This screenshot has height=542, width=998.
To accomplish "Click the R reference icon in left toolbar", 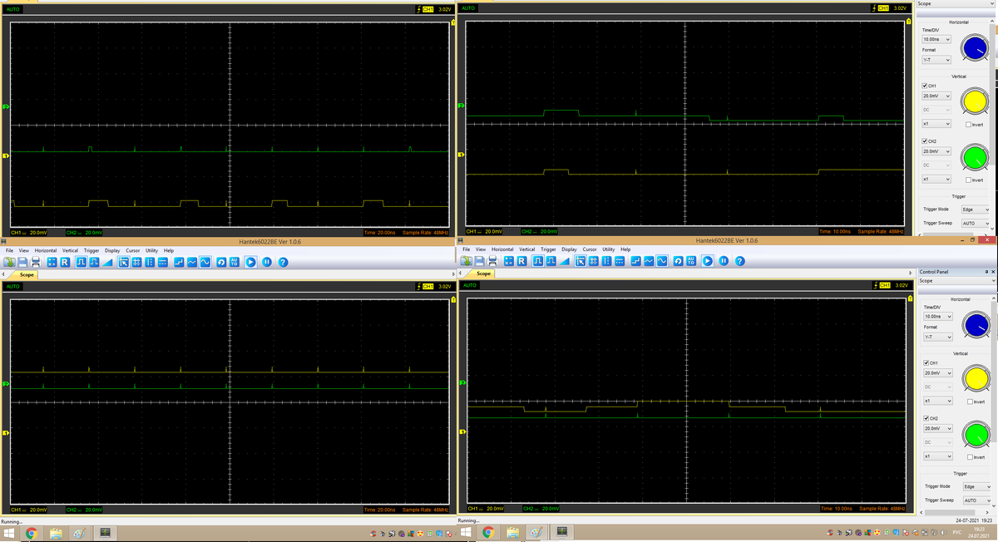I will [x=65, y=263].
